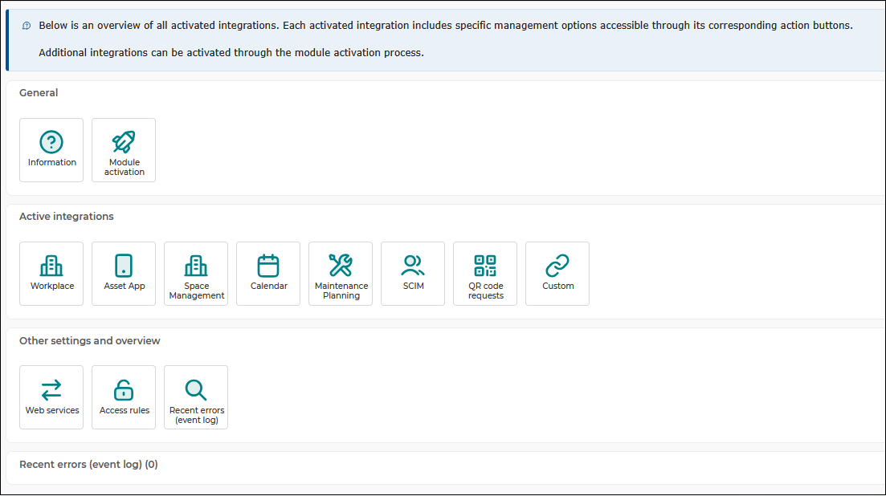
Task: Click the sentence beginning 'Below is an overview'
Action: 446,26
